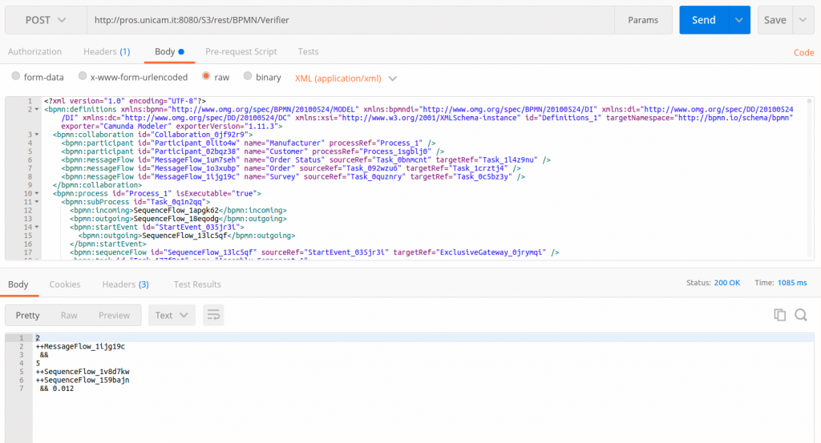Copy response body to clipboard icon

click(779, 315)
